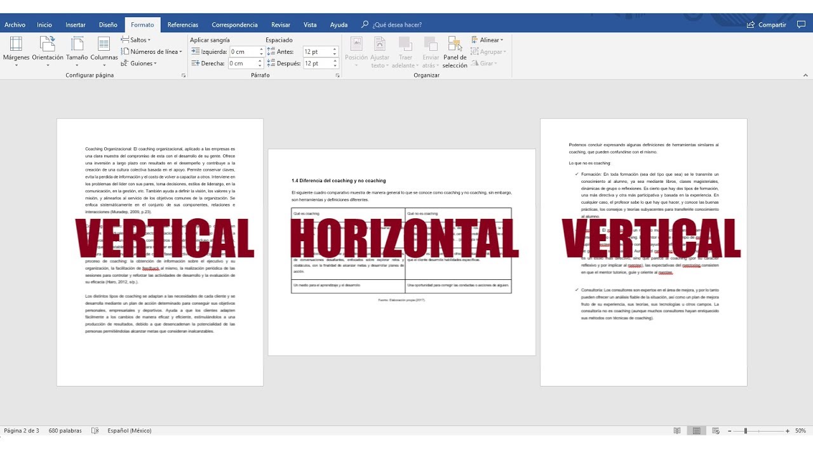813x457 pixels.
Task: Expand the Girar rotate dropdown
Action: point(484,63)
